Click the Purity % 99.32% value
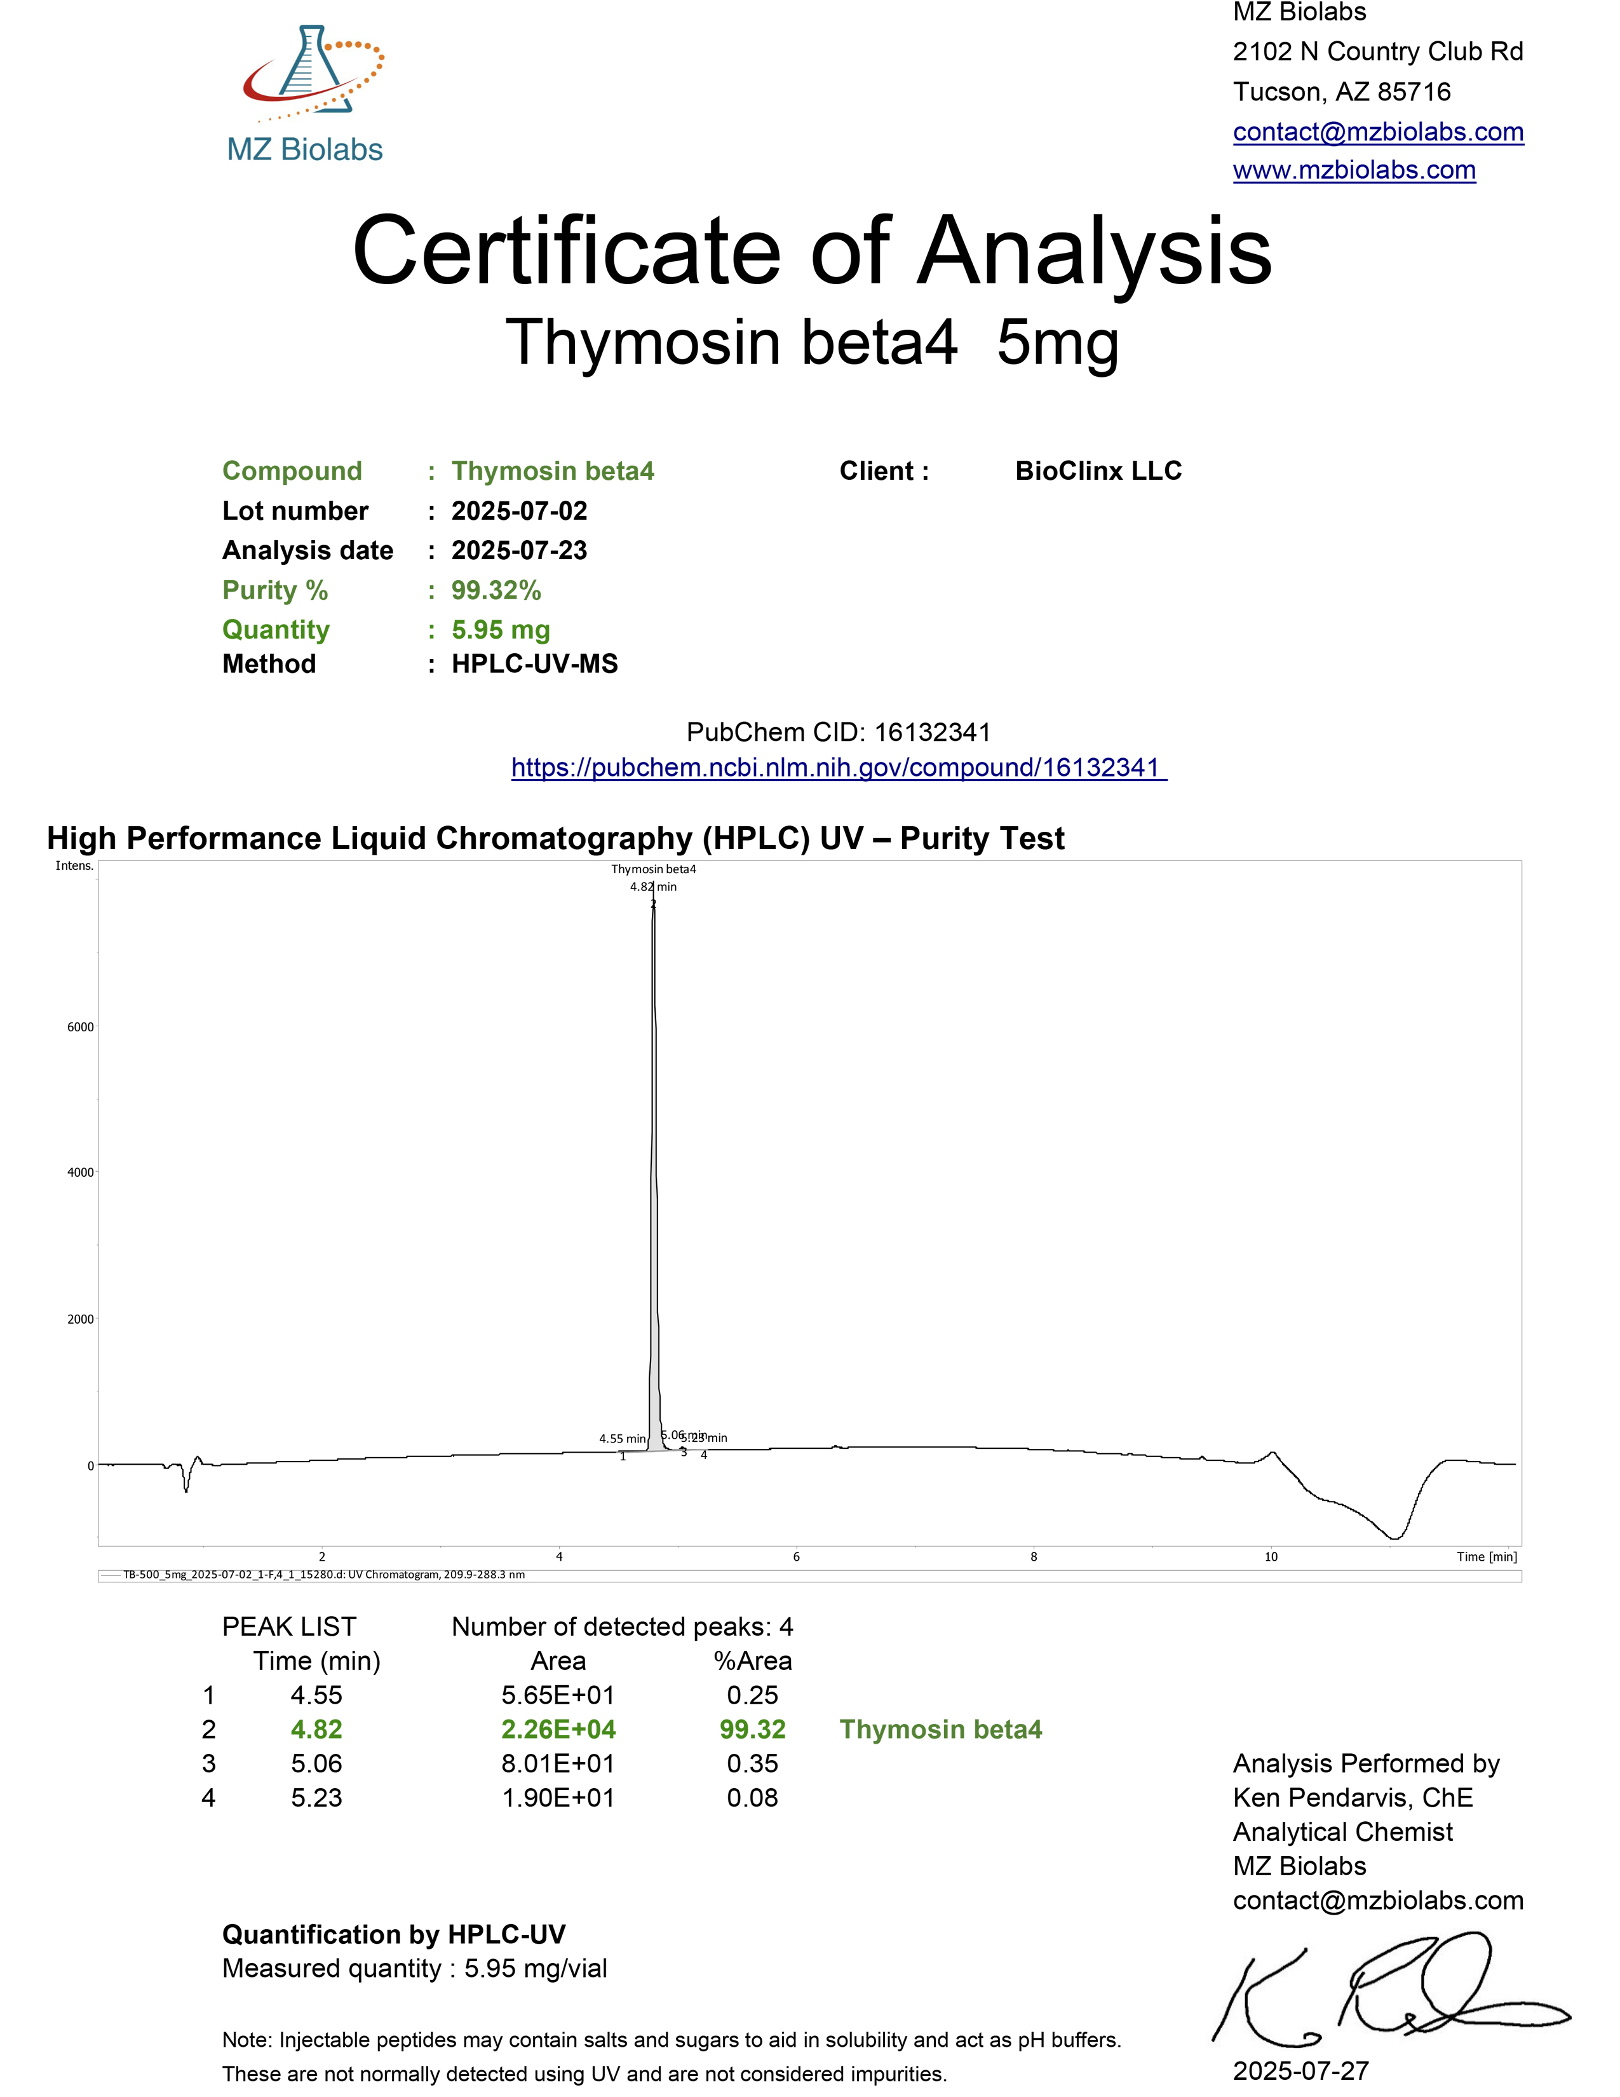1620x2097 pixels. click(x=496, y=590)
